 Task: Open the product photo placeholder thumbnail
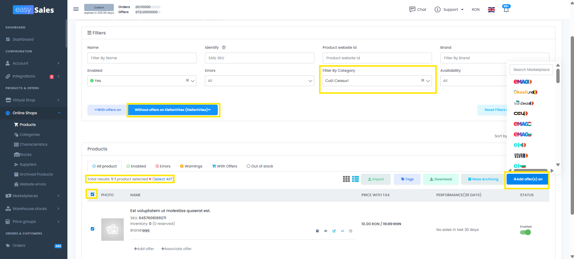coord(112,229)
